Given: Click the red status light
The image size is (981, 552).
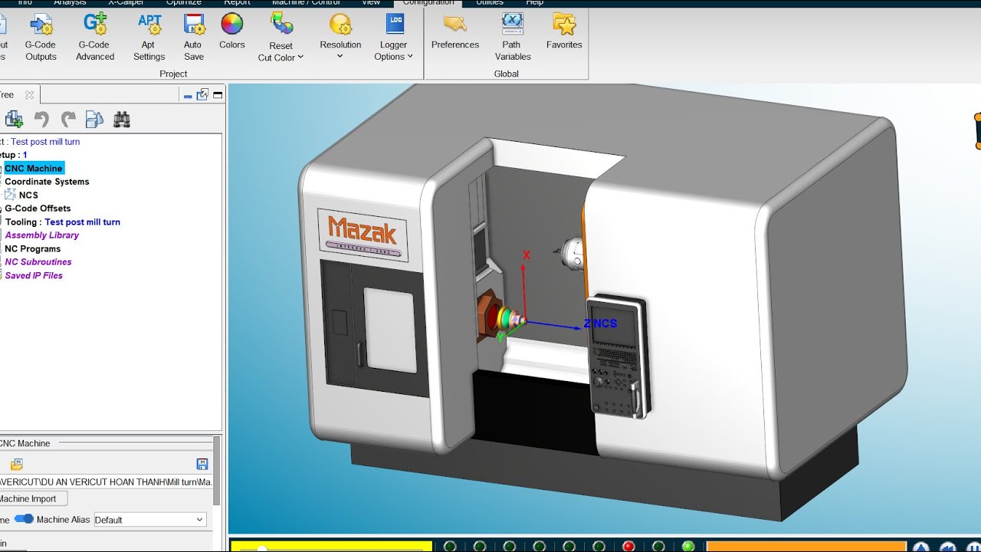Looking at the screenshot, I should [628, 547].
